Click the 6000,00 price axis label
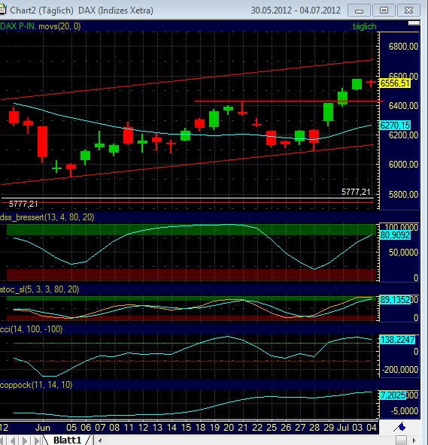428x445 pixels. [x=403, y=165]
